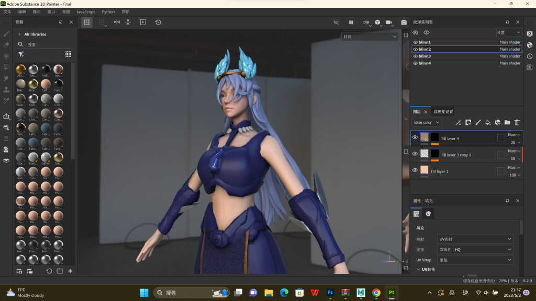Add a fill layer with bucket icon

[488, 122]
